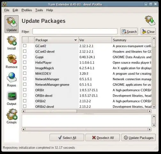The width and height of the screenshot is (161, 154).
Task: Click the description pane scroll up arrow
Action: pyautogui.click(x=154, y=116)
